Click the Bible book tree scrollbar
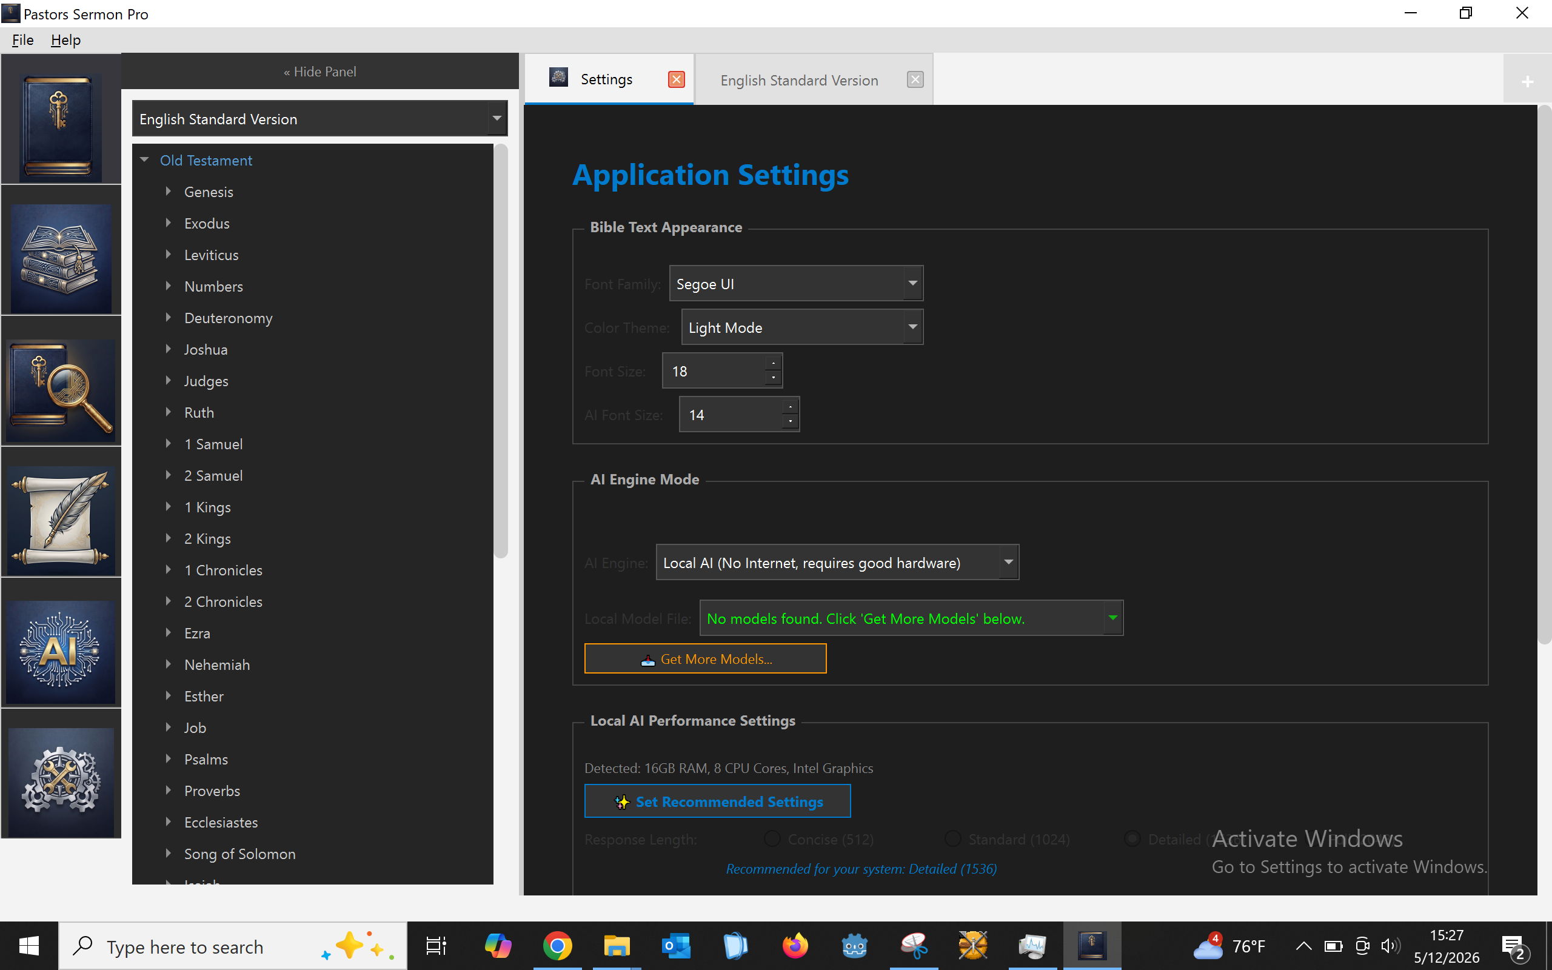This screenshot has height=970, width=1552. pos(501,351)
